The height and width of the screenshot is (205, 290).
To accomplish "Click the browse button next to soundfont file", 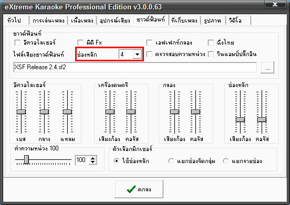I will click(x=267, y=68).
